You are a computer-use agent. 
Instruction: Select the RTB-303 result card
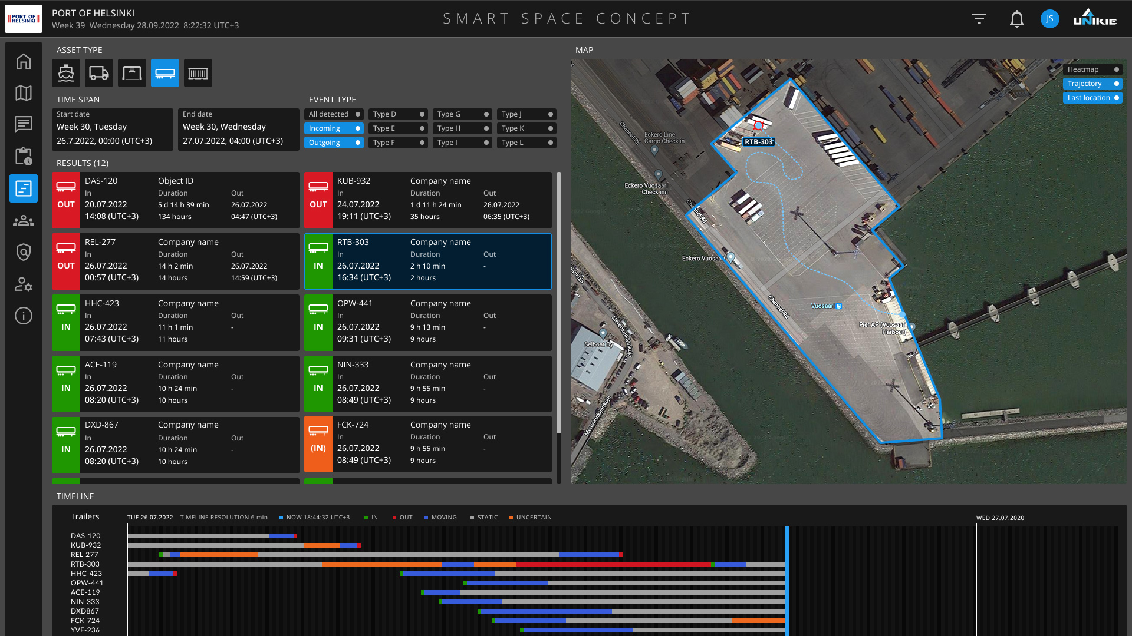point(428,261)
